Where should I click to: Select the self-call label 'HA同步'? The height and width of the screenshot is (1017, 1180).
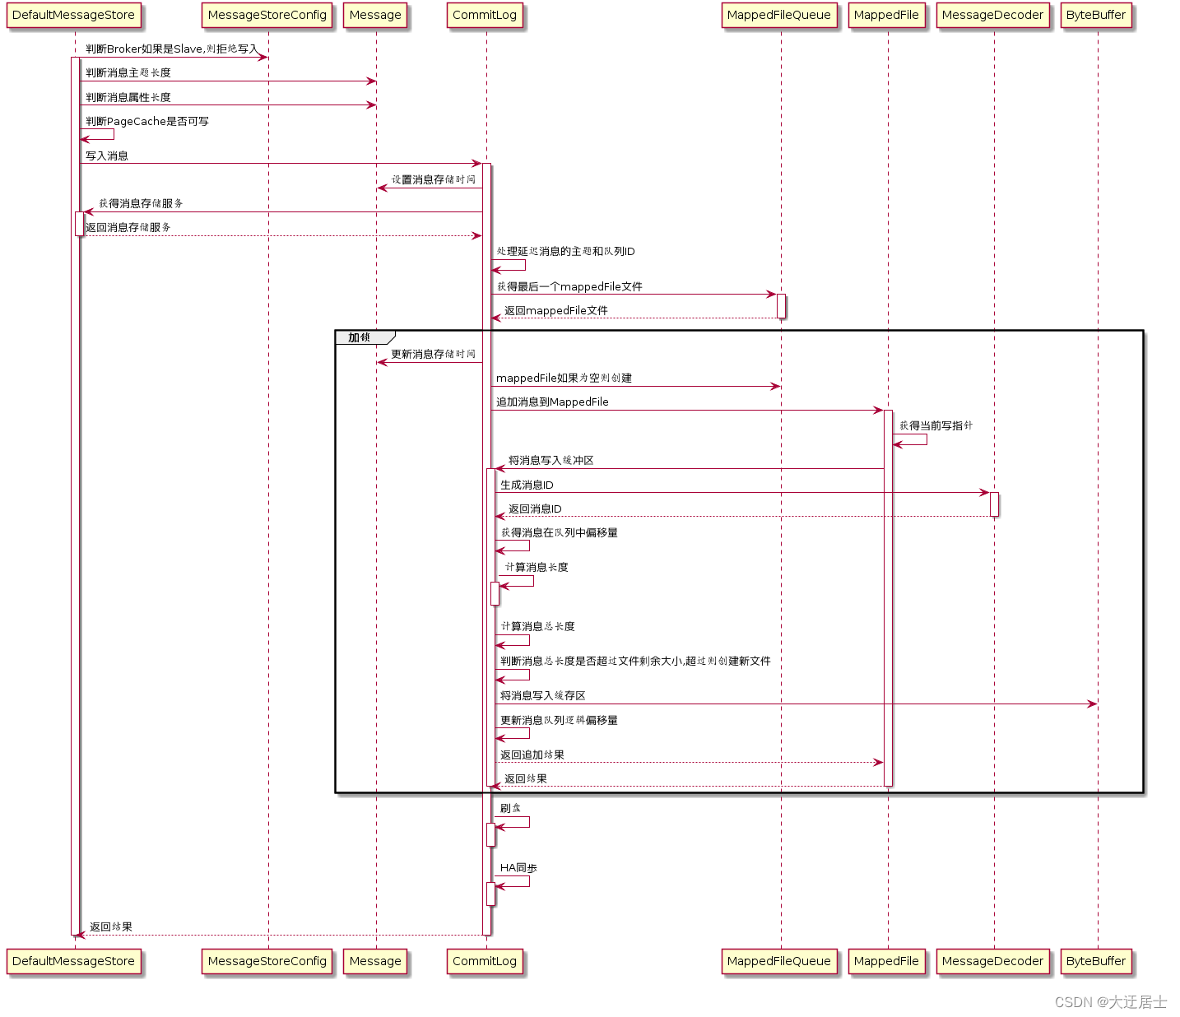[x=519, y=867]
